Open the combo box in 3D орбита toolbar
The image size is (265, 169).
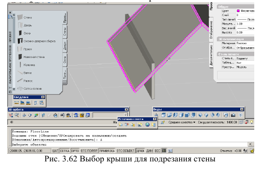110,115
